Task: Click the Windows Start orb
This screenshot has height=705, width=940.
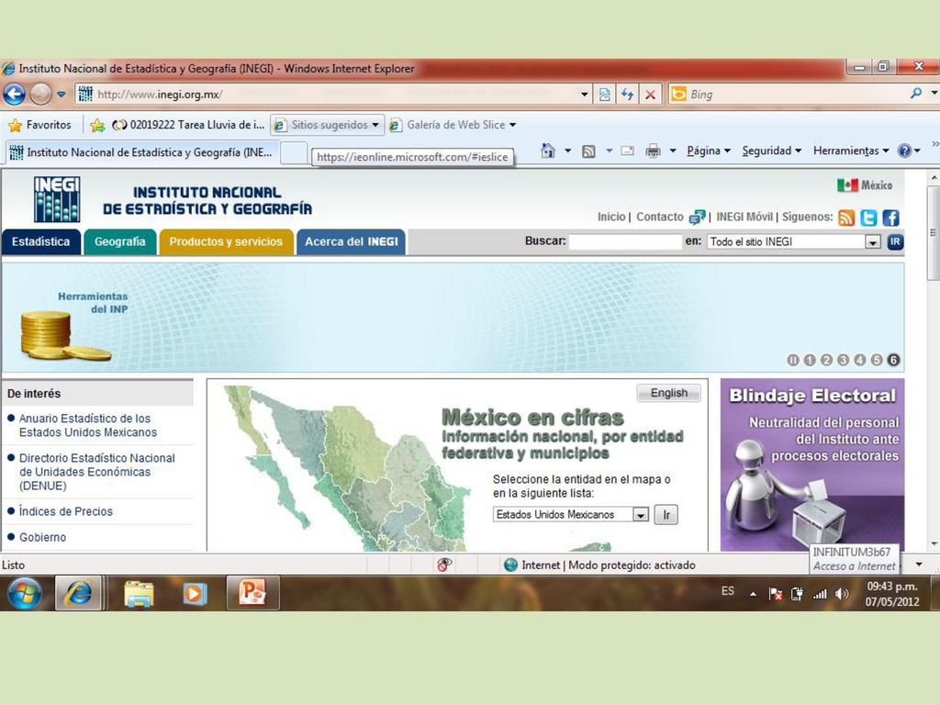Action: coord(24,594)
